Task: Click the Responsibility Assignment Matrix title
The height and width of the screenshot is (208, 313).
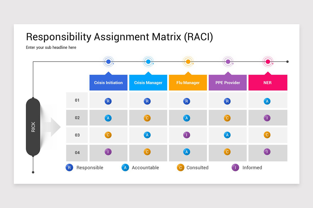Action: click(x=119, y=37)
